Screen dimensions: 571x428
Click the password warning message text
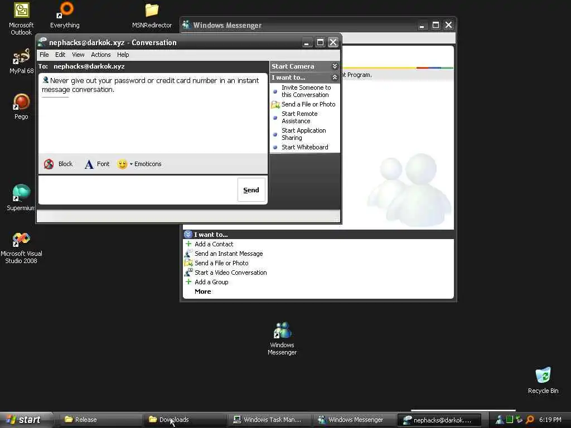click(151, 85)
